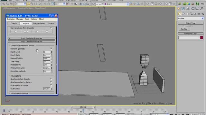This screenshot has height=115, width=206.
Task: Click the object color swatch
Action: pyautogui.click(x=201, y=38)
